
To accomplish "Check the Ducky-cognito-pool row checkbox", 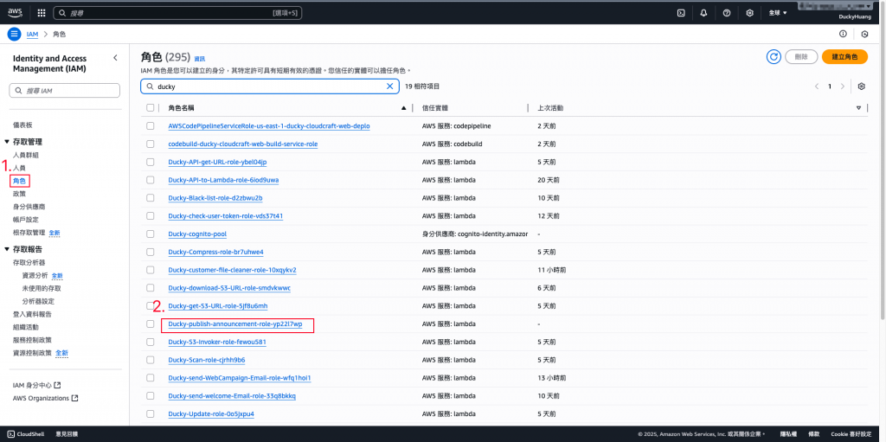I will pos(151,234).
